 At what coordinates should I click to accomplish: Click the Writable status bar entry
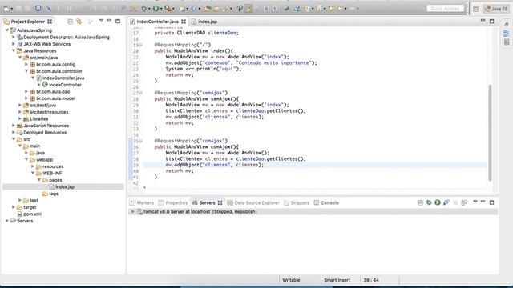click(291, 280)
